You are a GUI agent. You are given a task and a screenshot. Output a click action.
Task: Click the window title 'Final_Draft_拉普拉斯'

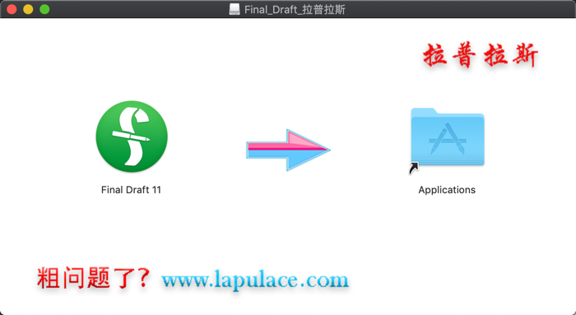pyautogui.click(x=295, y=10)
